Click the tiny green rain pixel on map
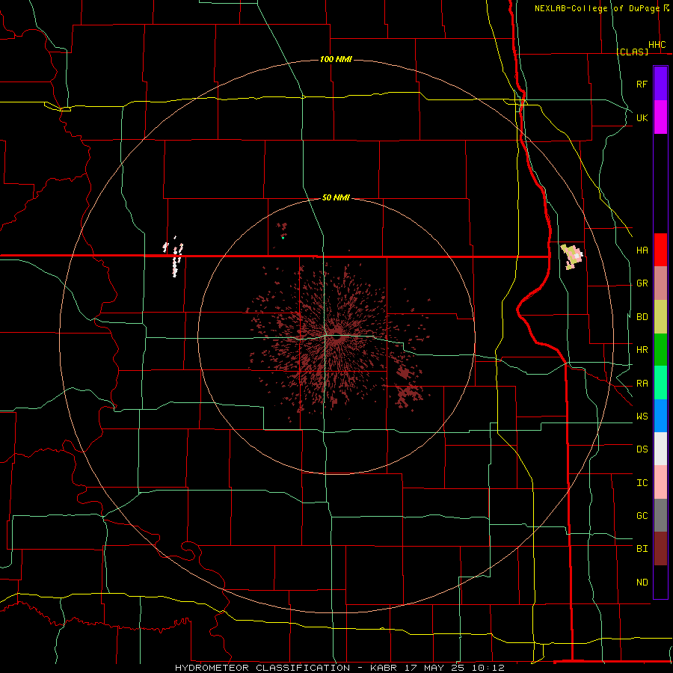This screenshot has width=673, height=673. coord(283,237)
